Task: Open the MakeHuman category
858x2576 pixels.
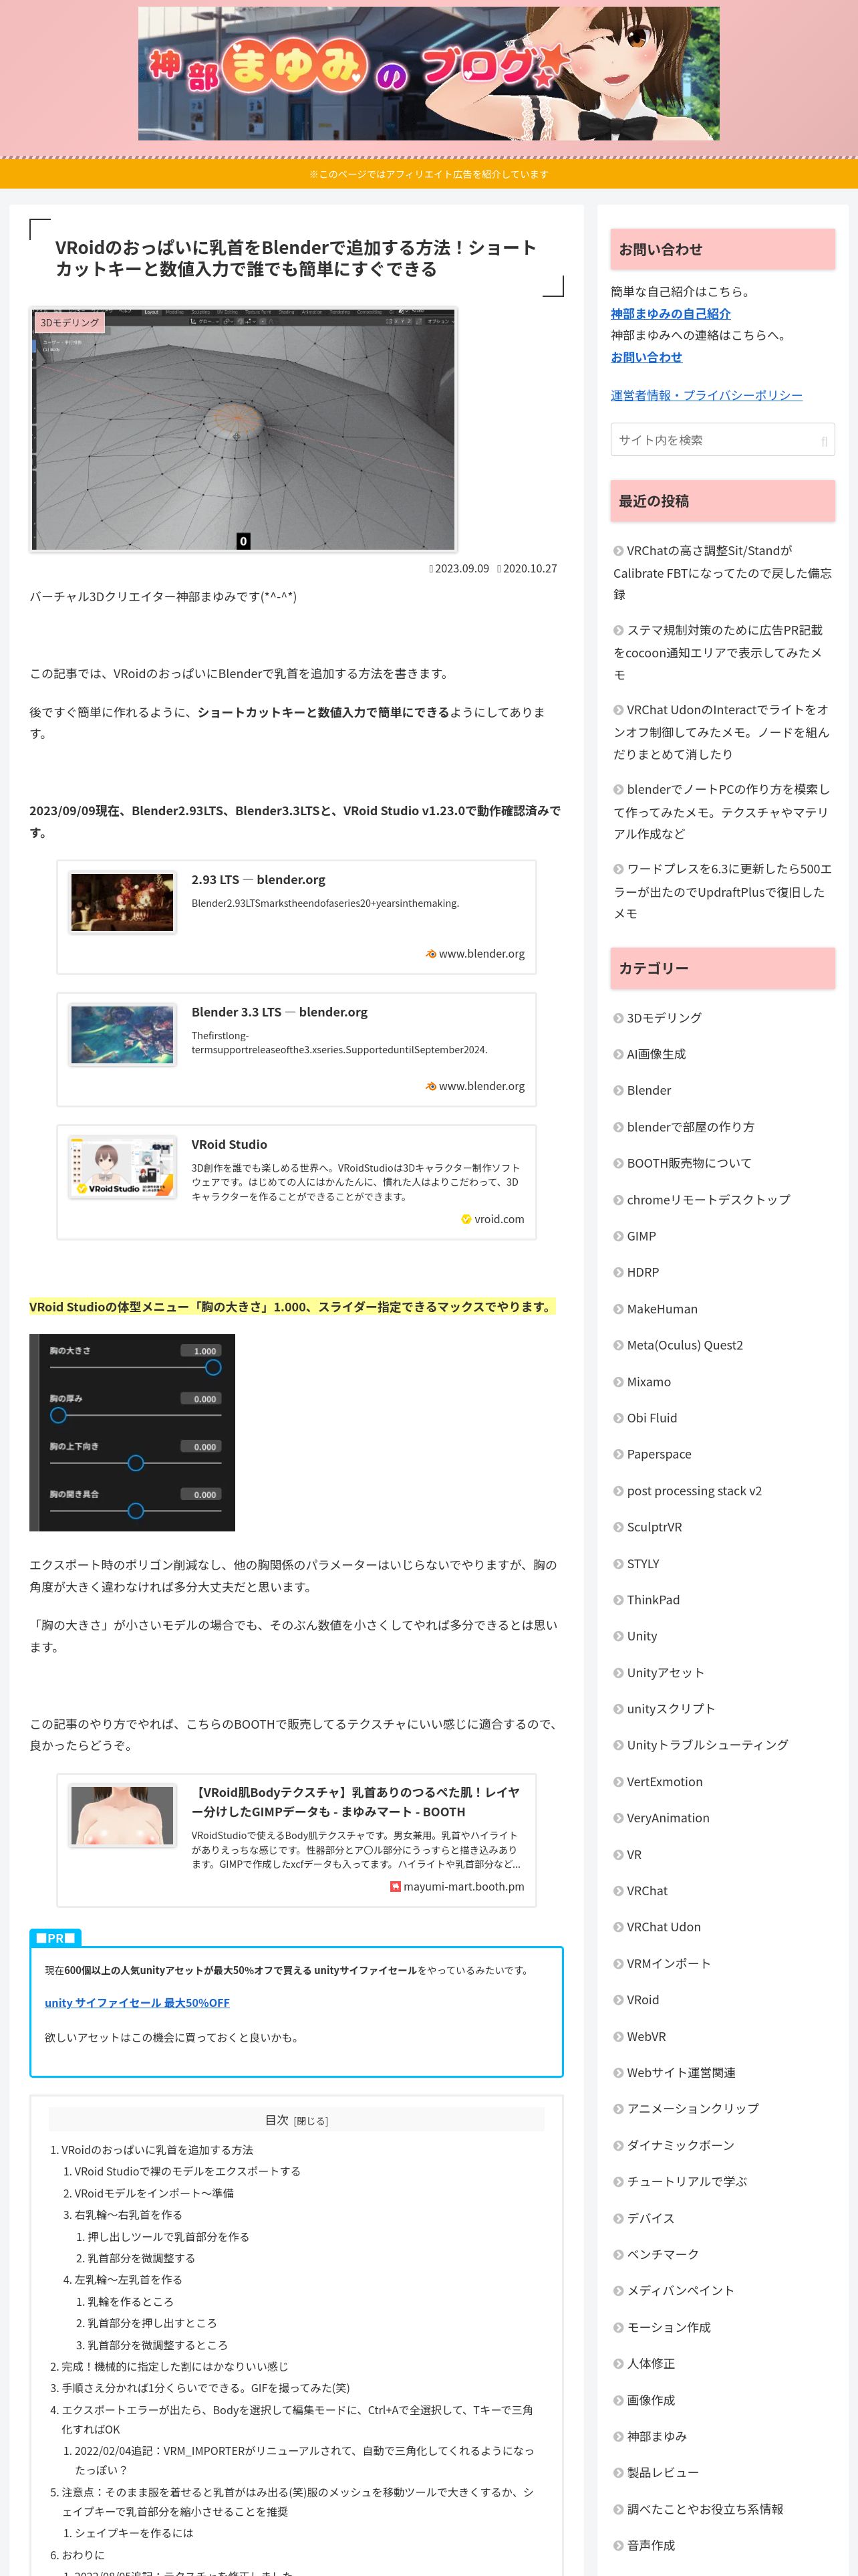Action: pyautogui.click(x=662, y=1309)
